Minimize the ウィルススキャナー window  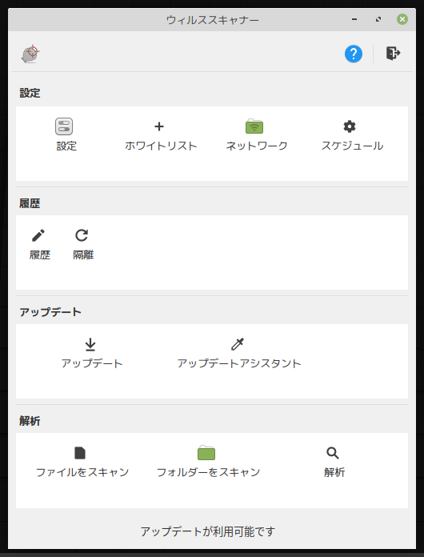[x=354, y=19]
